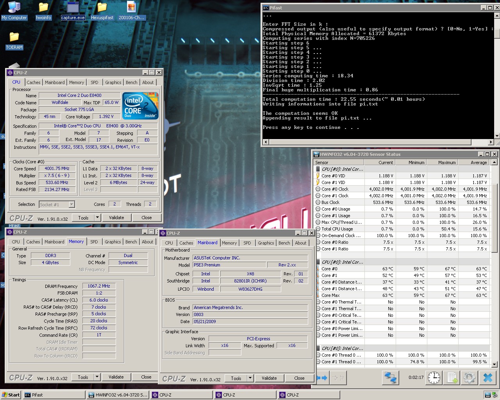The image size is (500, 400).
Task: Open Tools dropdown arrow in top CPU-Z
Action: point(97,218)
